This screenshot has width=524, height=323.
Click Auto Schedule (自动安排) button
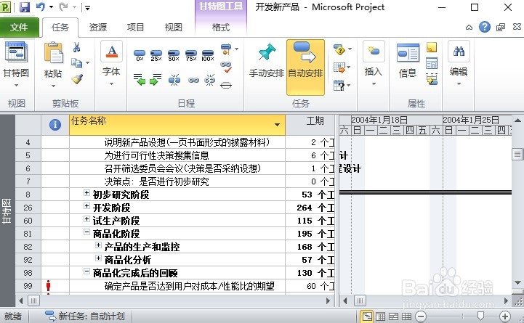(305, 67)
